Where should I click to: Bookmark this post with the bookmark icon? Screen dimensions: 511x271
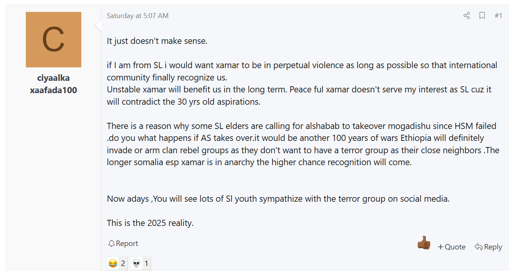click(x=482, y=15)
